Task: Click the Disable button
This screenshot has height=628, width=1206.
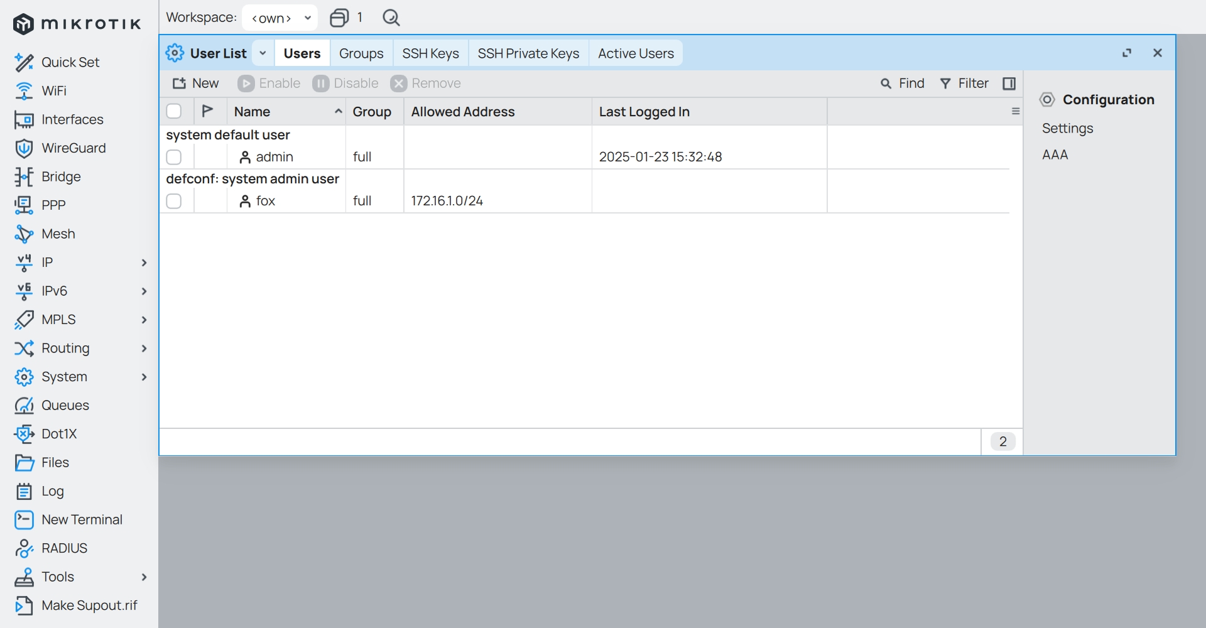Action: (x=345, y=84)
